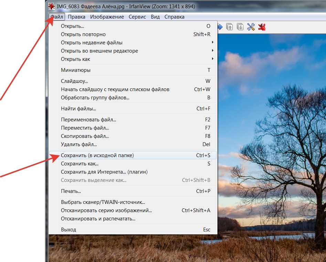Click the previous page (up arrow) icon
326x262 pixels.
tap(229, 27)
